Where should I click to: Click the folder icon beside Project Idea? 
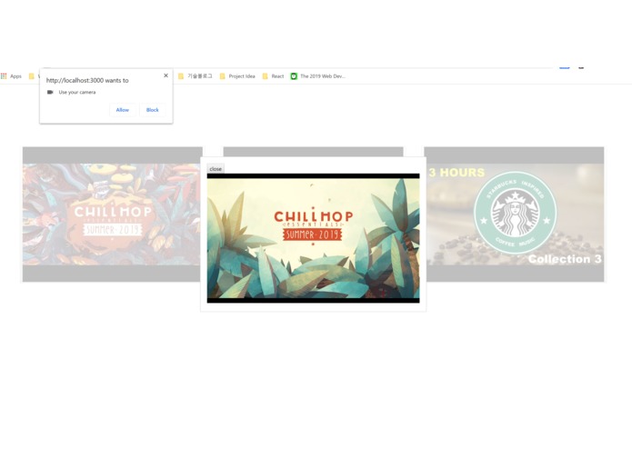(x=222, y=76)
